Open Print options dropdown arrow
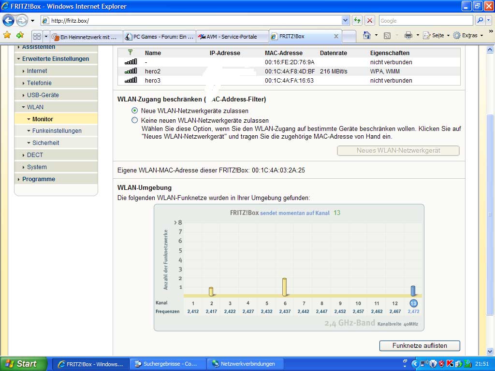495x371 pixels. tap(418, 35)
